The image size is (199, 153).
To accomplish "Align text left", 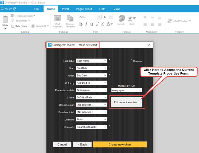I will click(x=145, y=24).
